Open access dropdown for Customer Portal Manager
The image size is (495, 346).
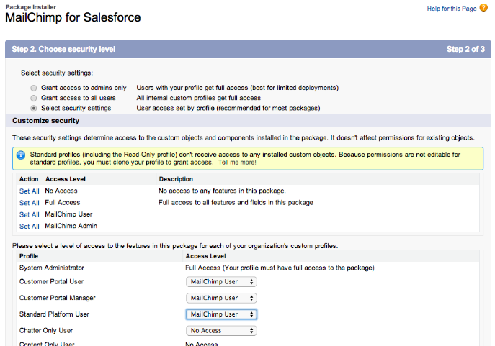[221, 298]
